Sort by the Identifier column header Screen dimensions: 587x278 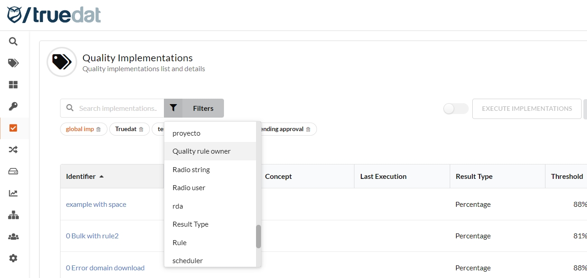81,177
